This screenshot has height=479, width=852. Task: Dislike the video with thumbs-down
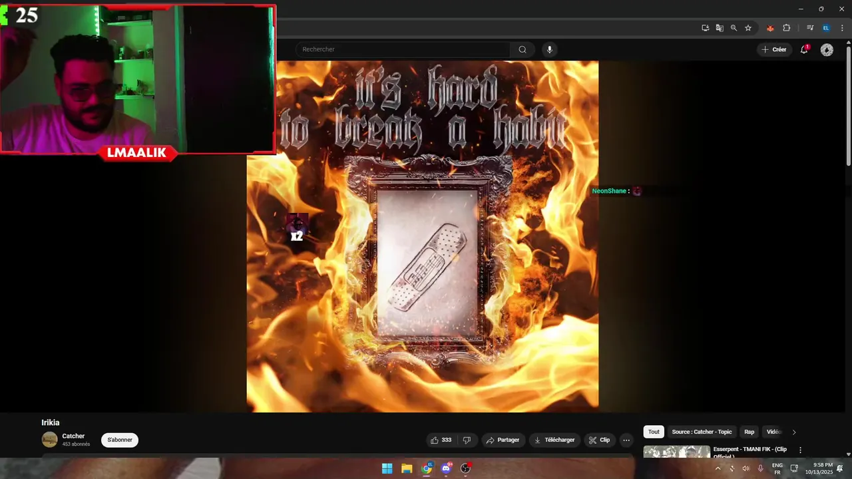(x=467, y=440)
